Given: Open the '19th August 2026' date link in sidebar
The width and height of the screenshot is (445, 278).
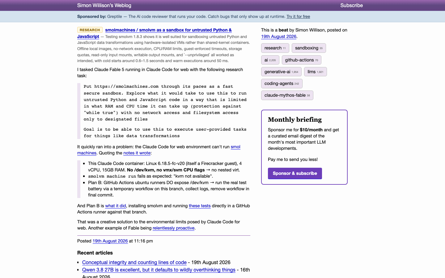Looking at the screenshot, I should (279, 36).
